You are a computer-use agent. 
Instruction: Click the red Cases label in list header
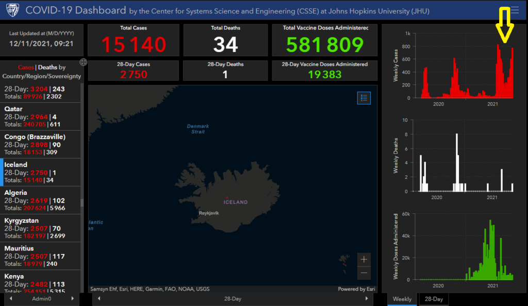click(26, 67)
